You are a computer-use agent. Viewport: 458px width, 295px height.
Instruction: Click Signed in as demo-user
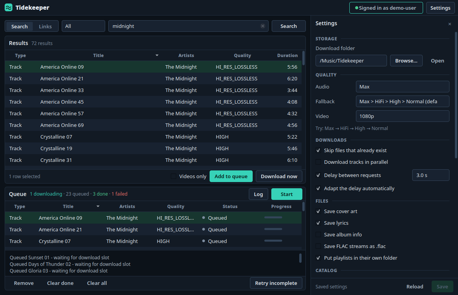[x=386, y=8]
